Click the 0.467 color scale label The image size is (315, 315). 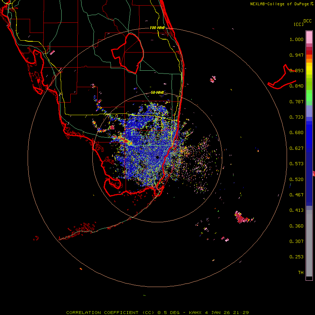pos(296,195)
